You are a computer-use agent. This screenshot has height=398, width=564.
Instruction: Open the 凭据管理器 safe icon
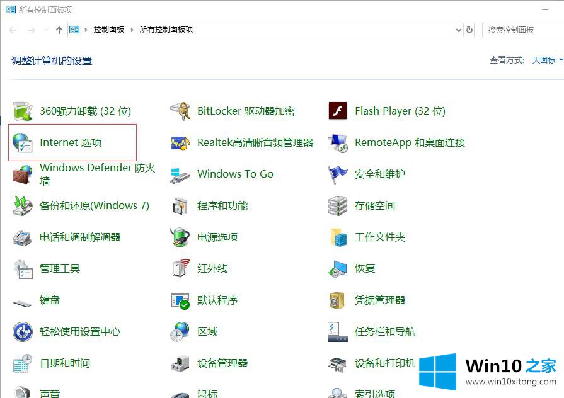pos(337,300)
